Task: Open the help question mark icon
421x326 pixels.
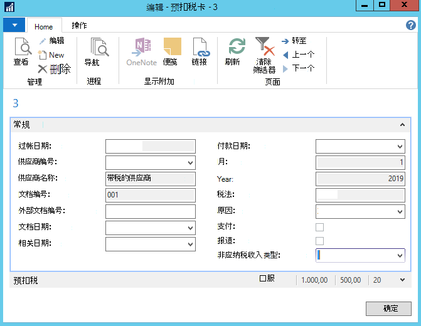Action: 410,25
